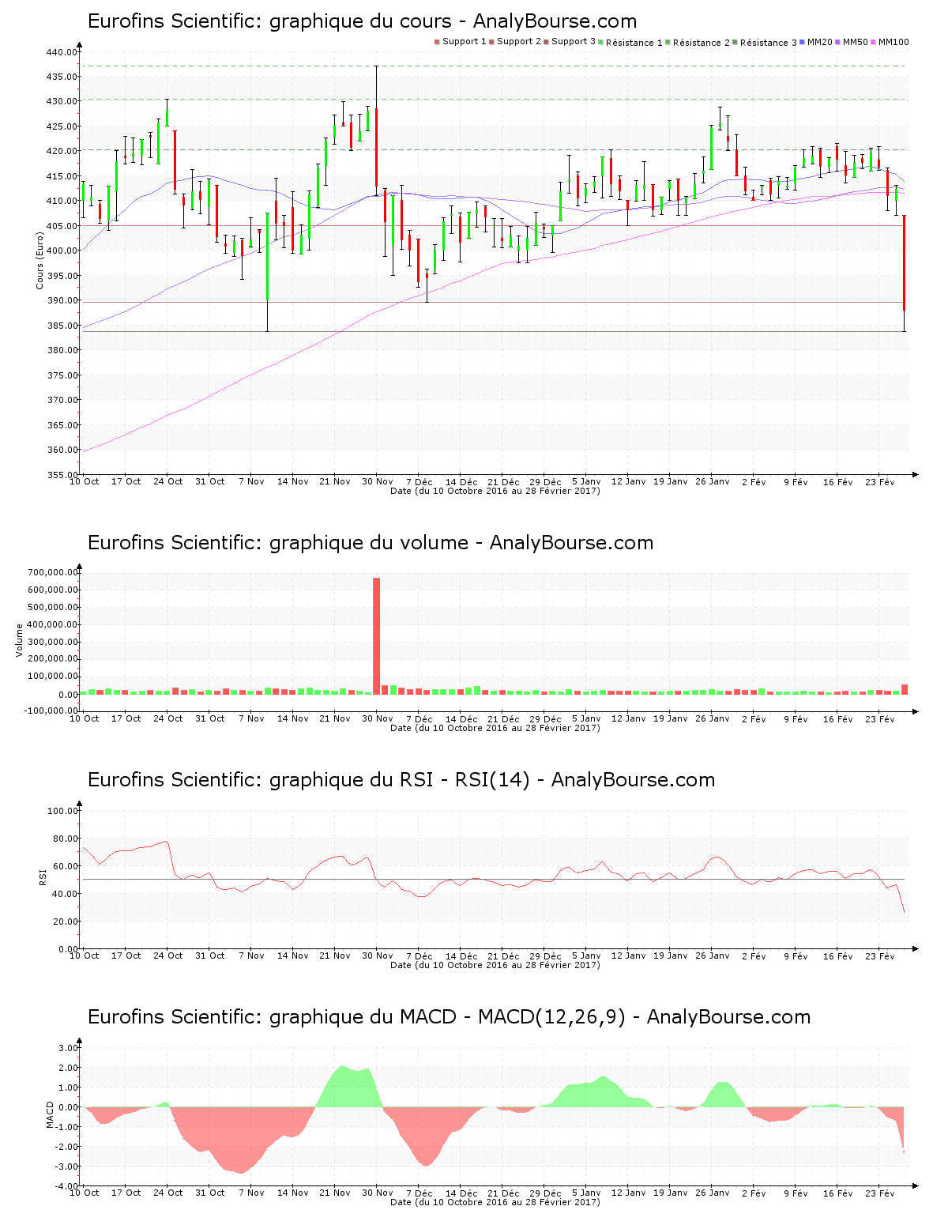Click the '26 Janv' date under MACD chart

[x=713, y=1193]
